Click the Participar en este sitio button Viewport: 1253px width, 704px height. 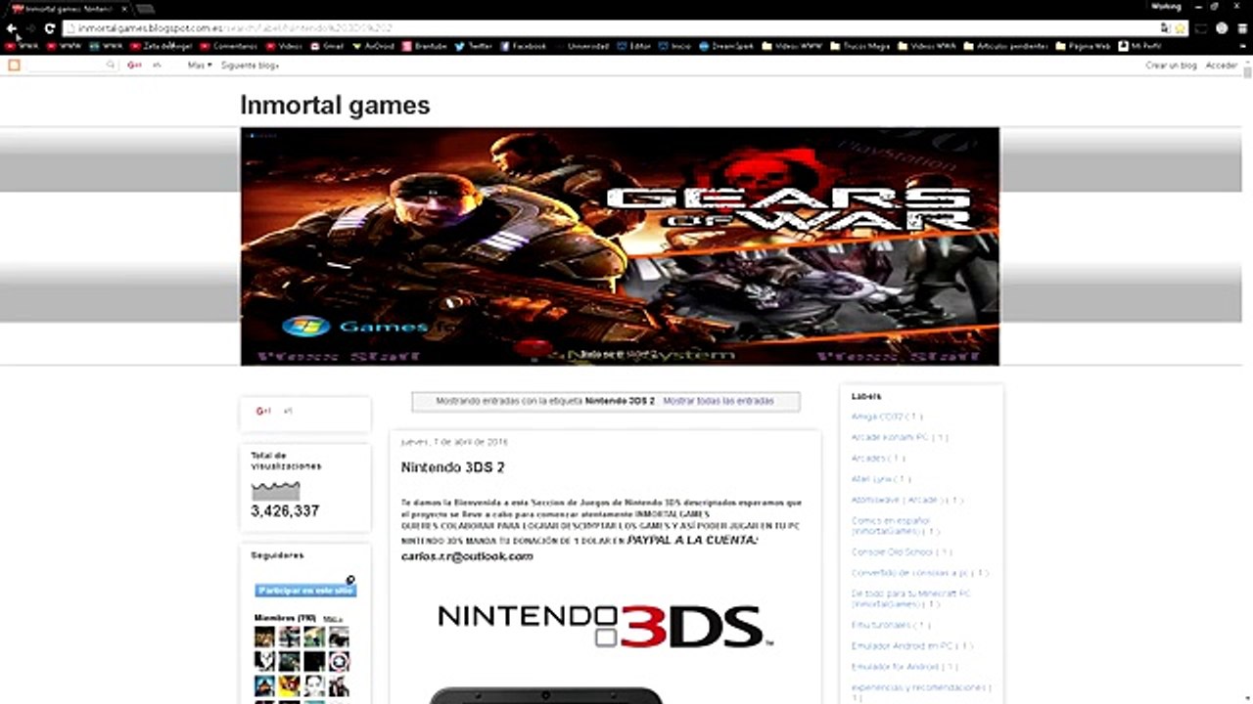305,591
